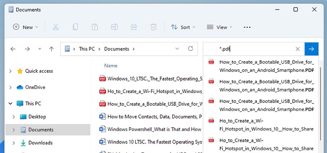The image size is (327, 153).
Task: Go back with the left arrow
Action: coord(13,49)
